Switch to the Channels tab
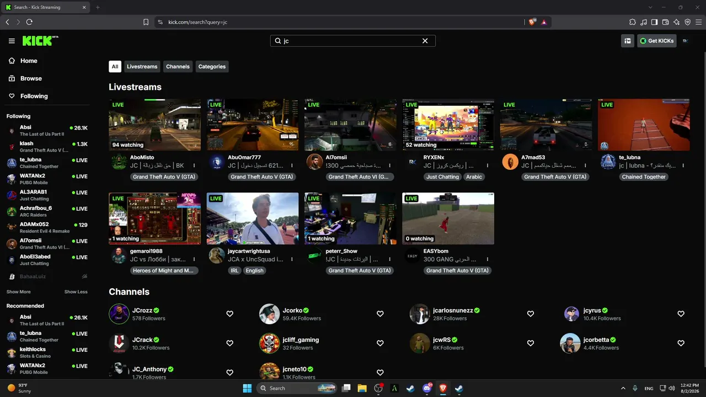Image resolution: width=706 pixels, height=397 pixels. tap(178, 67)
